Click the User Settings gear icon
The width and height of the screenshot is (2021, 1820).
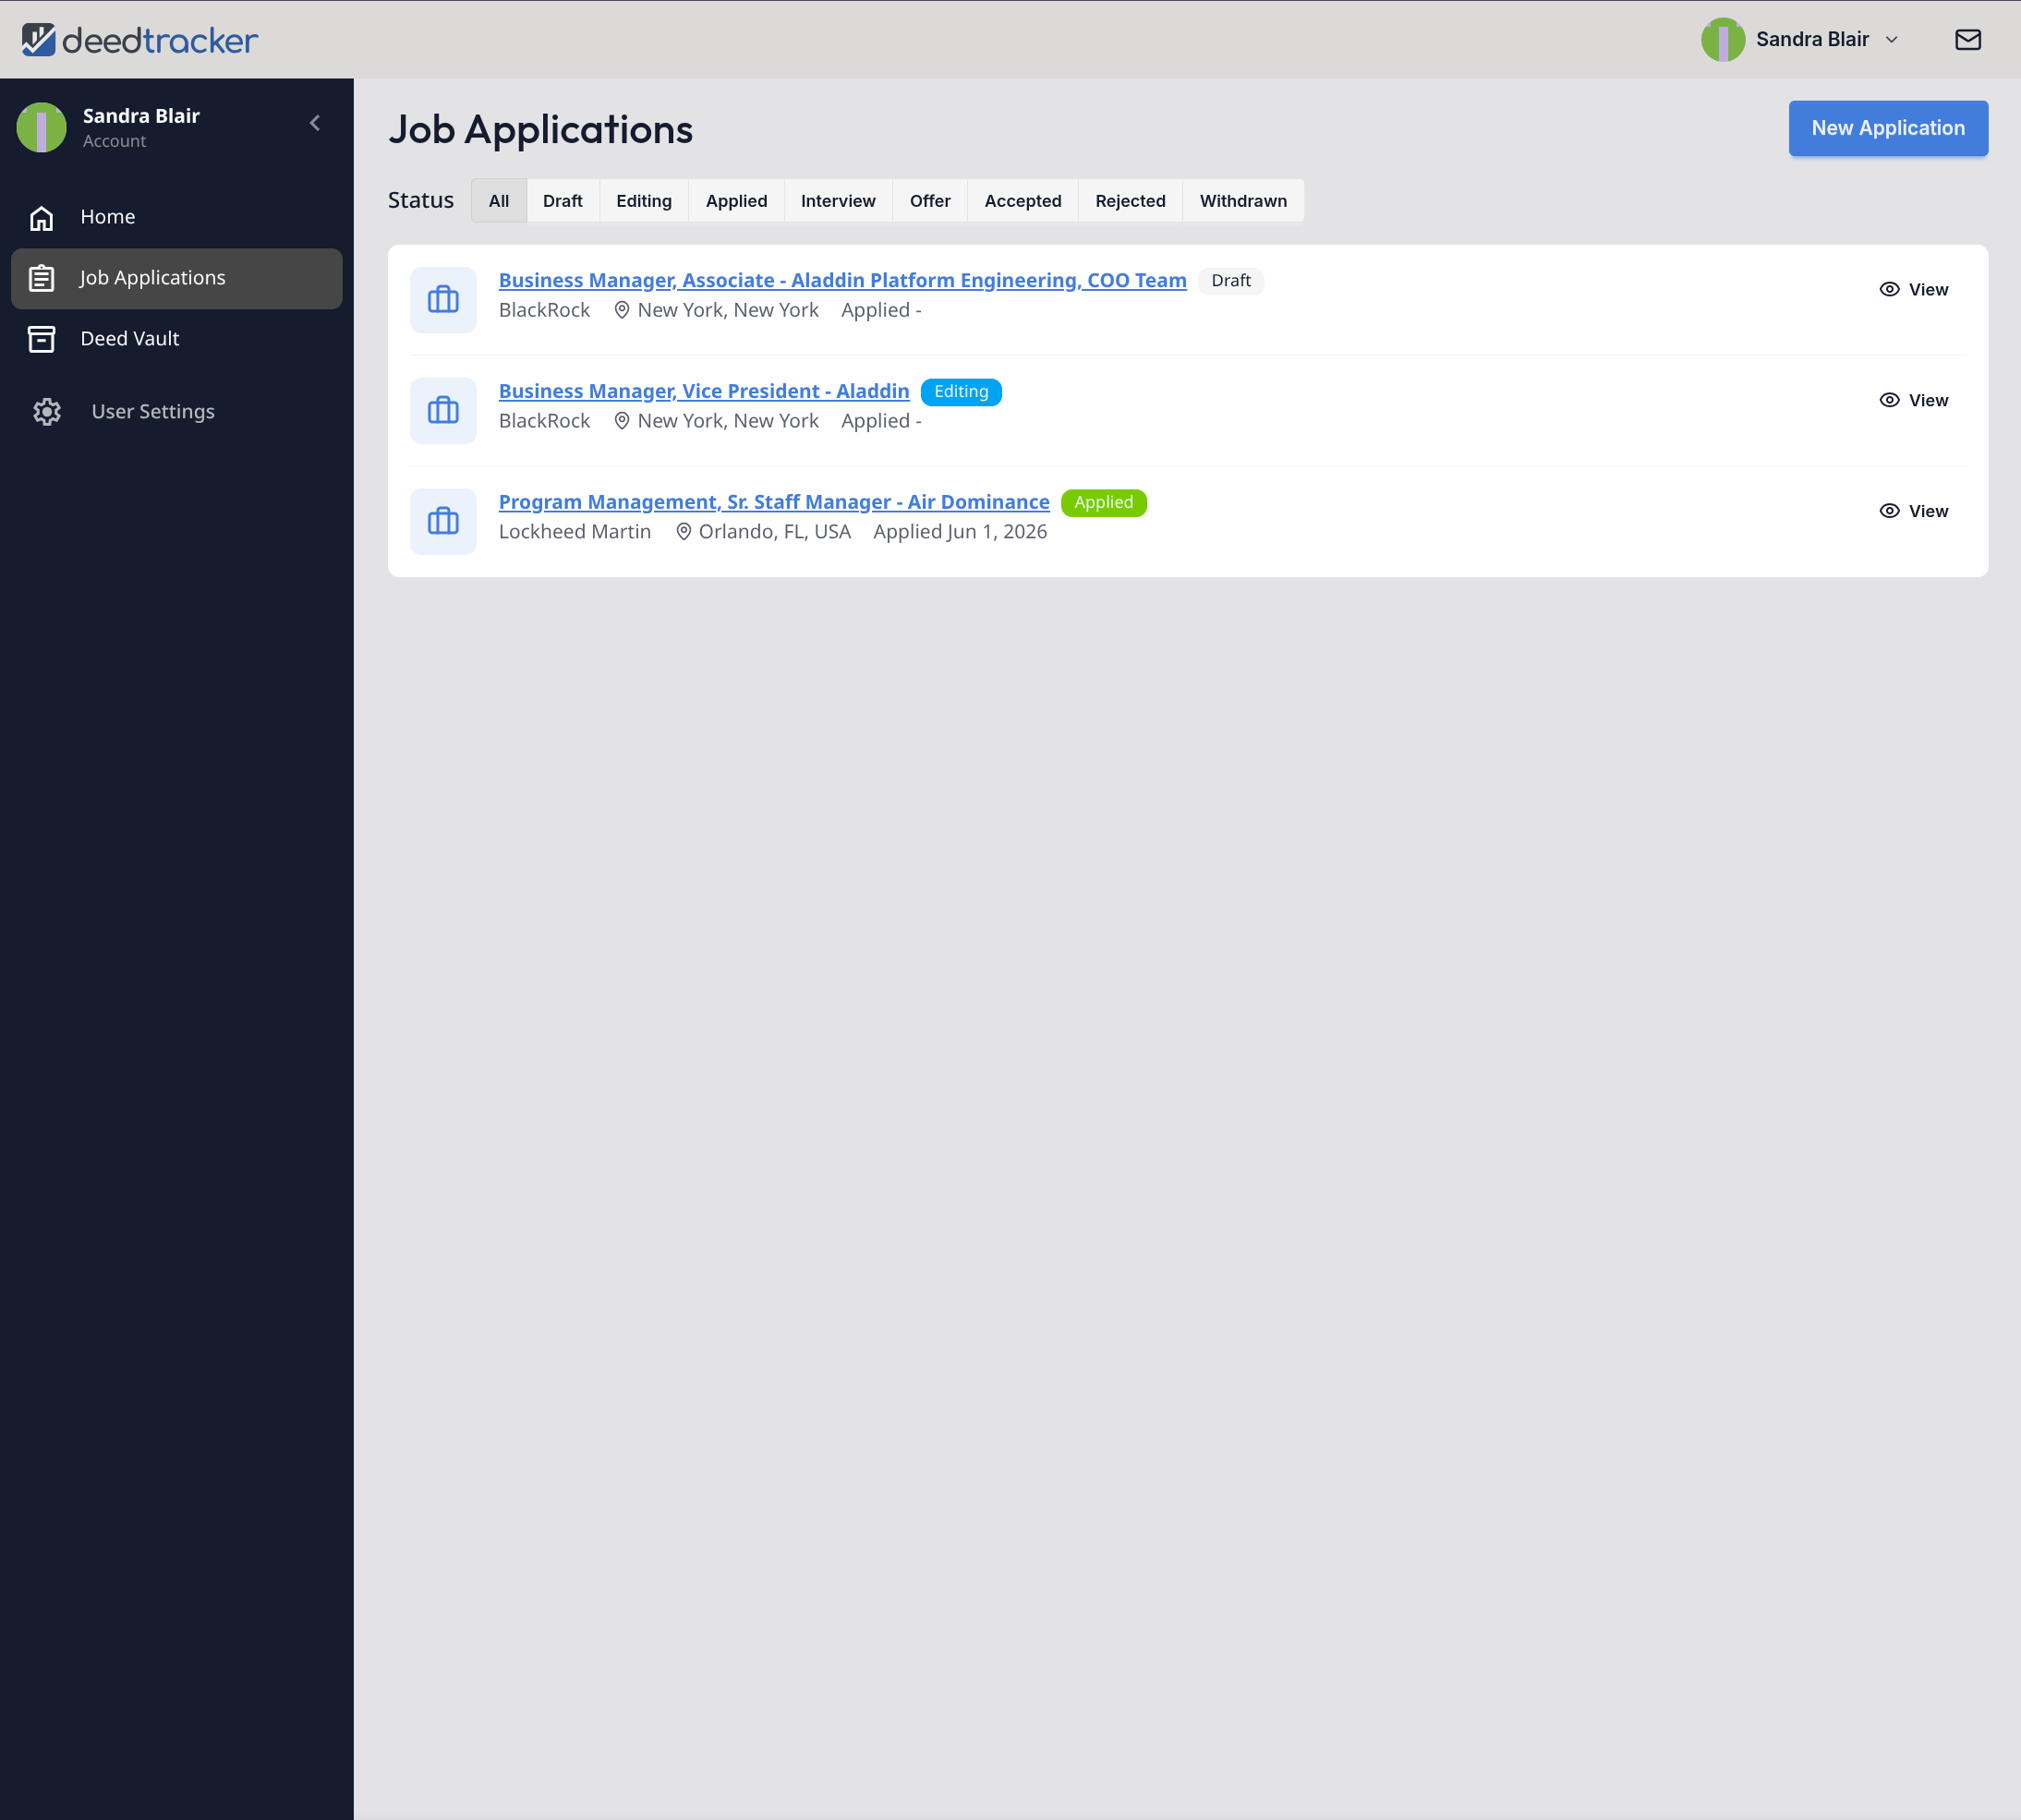coord(47,412)
